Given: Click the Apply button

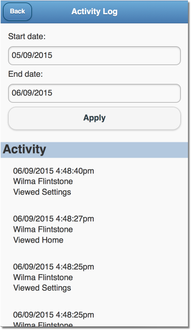Looking at the screenshot, I should [94, 118].
